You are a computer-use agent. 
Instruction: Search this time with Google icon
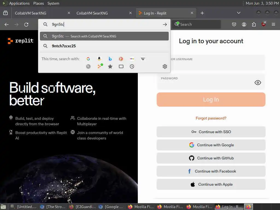(x=88, y=59)
